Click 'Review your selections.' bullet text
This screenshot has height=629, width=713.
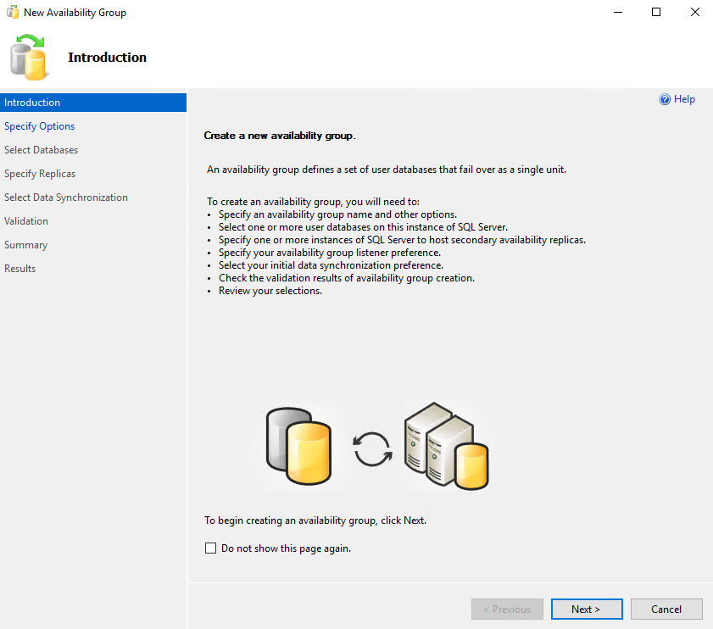click(x=270, y=291)
